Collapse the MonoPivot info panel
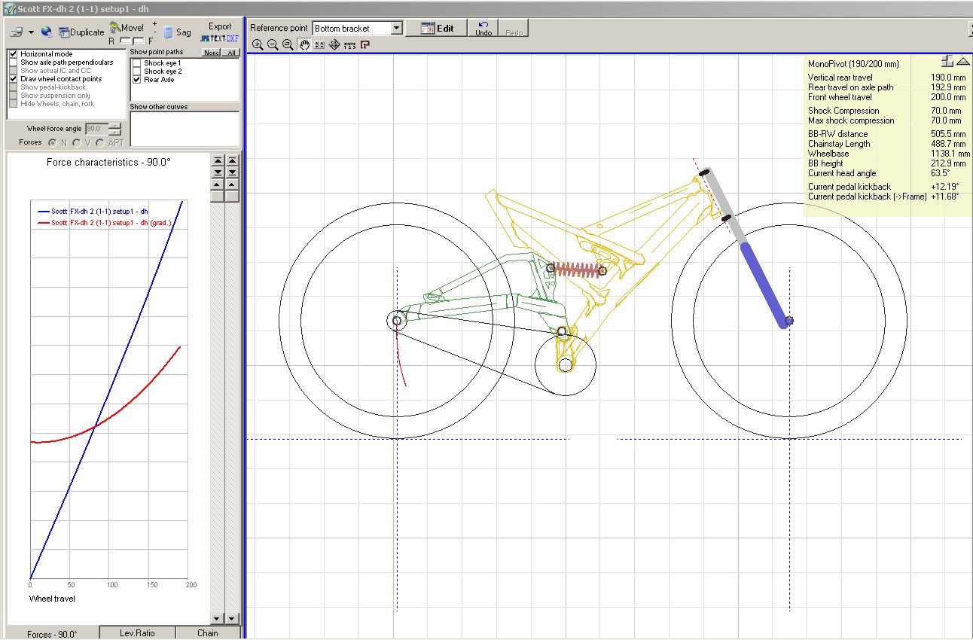Screen dimensions: 973x640 (962, 62)
